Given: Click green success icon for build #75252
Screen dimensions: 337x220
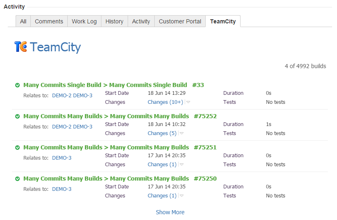Looking at the screenshot, I should pyautogui.click(x=17, y=117).
